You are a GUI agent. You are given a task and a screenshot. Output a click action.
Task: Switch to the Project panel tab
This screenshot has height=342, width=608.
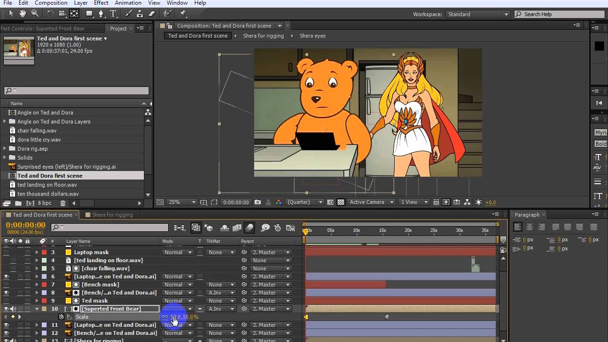(118, 28)
